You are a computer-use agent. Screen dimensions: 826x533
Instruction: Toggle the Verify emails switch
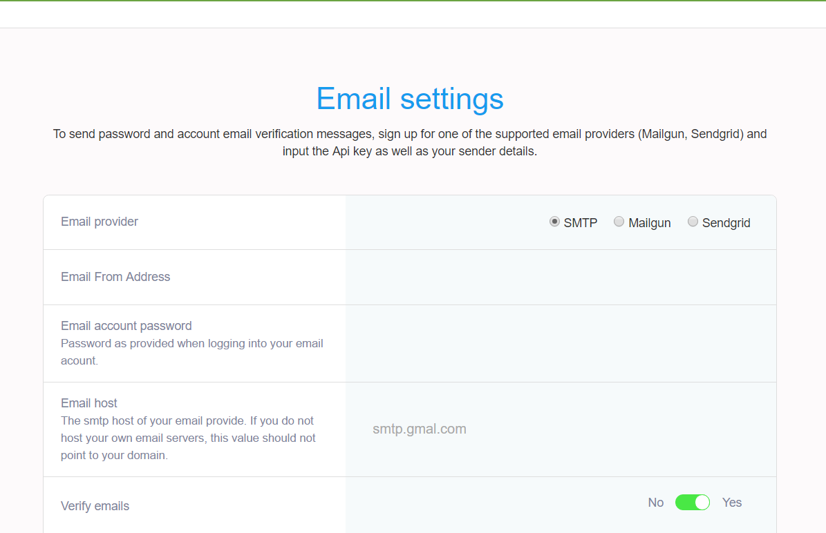(x=692, y=503)
